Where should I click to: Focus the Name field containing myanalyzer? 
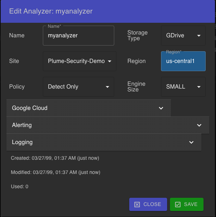click(78, 36)
